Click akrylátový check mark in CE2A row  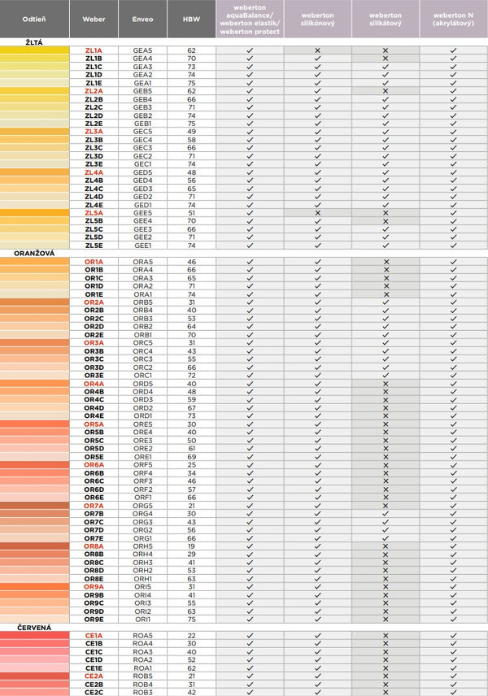click(453, 676)
